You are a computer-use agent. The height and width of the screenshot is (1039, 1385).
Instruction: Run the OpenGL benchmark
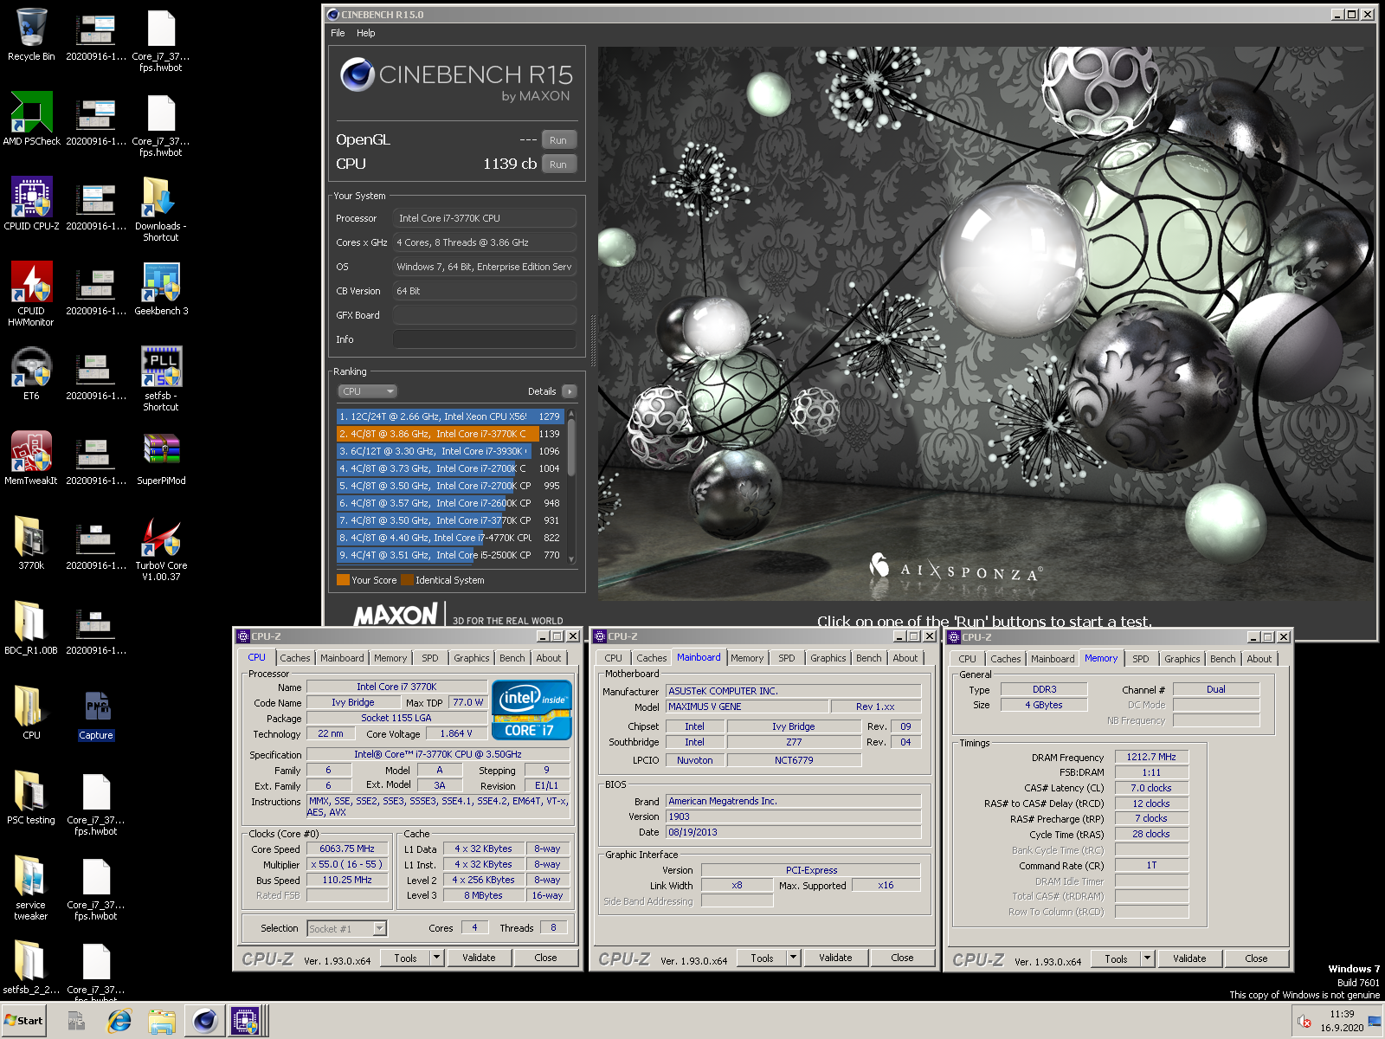coord(558,140)
